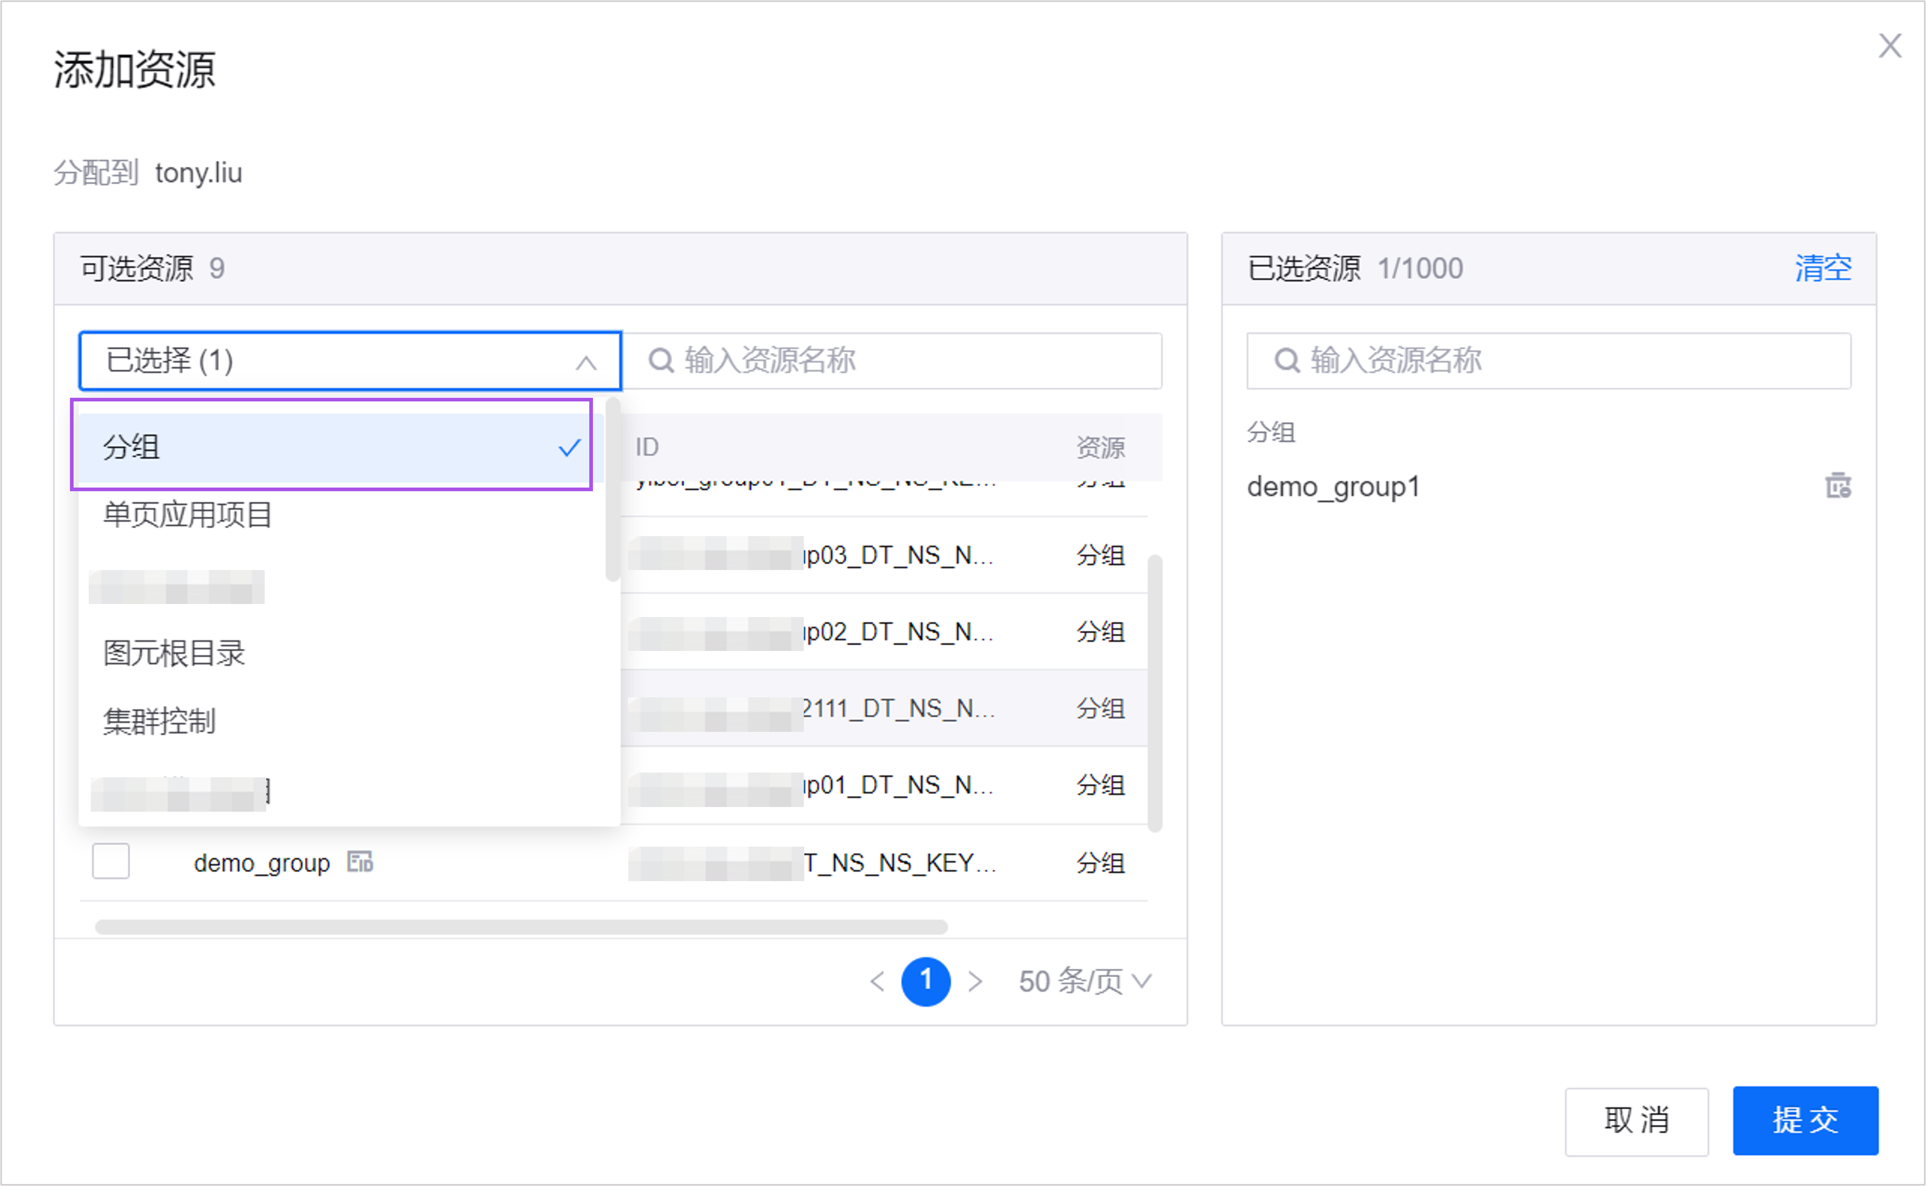Image resolution: width=1926 pixels, height=1186 pixels.
Task: Click the search icon in 可选资源 search box
Action: click(x=661, y=361)
